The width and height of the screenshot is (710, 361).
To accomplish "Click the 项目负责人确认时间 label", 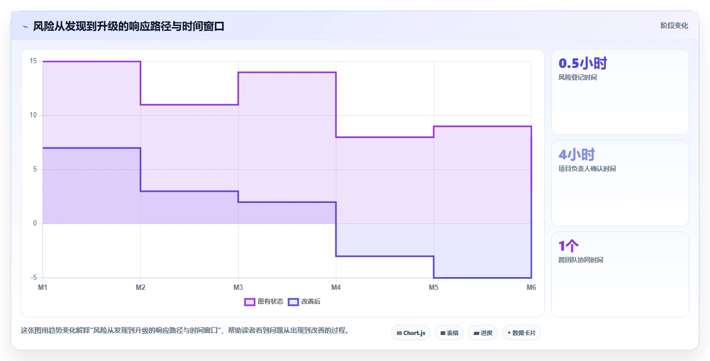I will pos(587,169).
